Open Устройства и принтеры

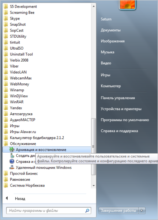pos(121,109)
